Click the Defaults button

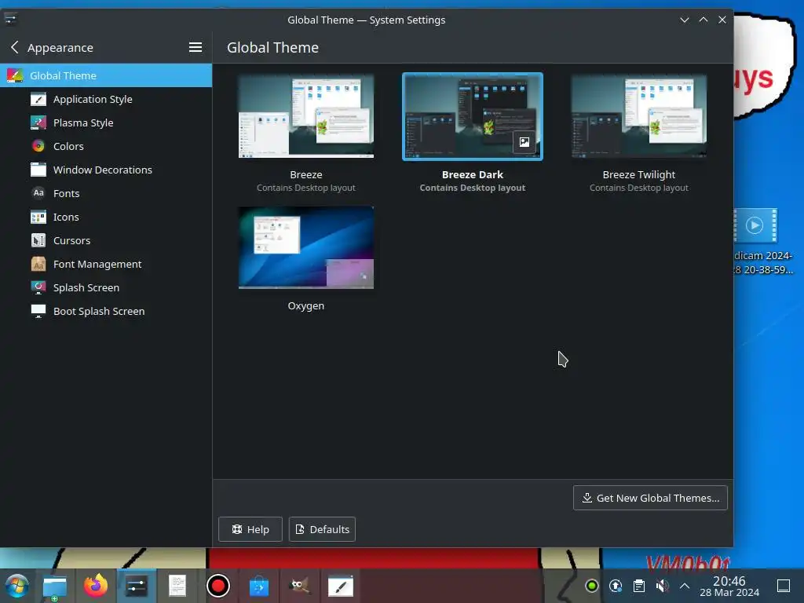(x=322, y=529)
